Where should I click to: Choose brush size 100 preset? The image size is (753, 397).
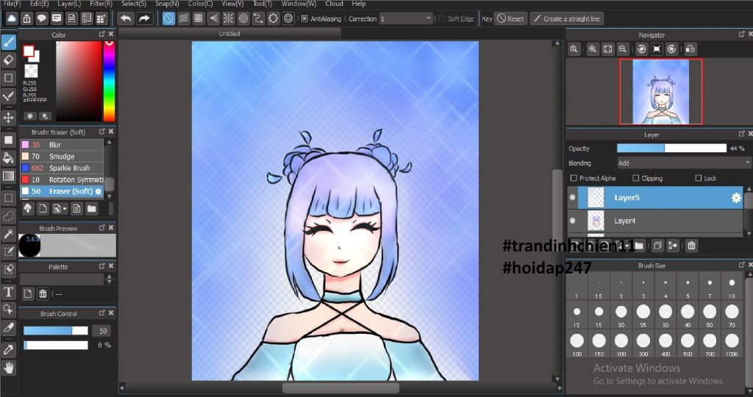pyautogui.click(x=577, y=344)
